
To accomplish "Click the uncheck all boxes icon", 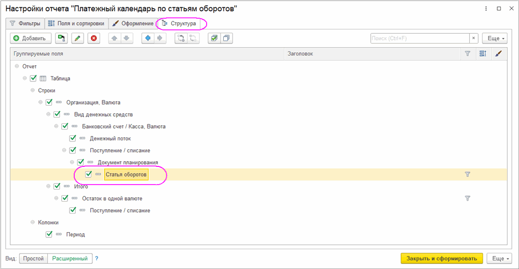I will (x=226, y=38).
